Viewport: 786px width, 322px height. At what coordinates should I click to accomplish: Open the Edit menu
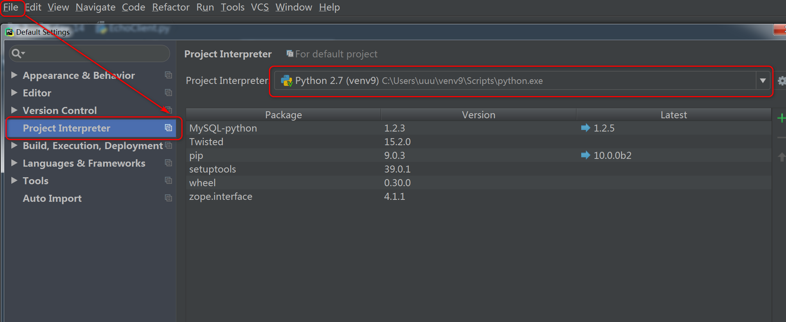click(x=33, y=7)
